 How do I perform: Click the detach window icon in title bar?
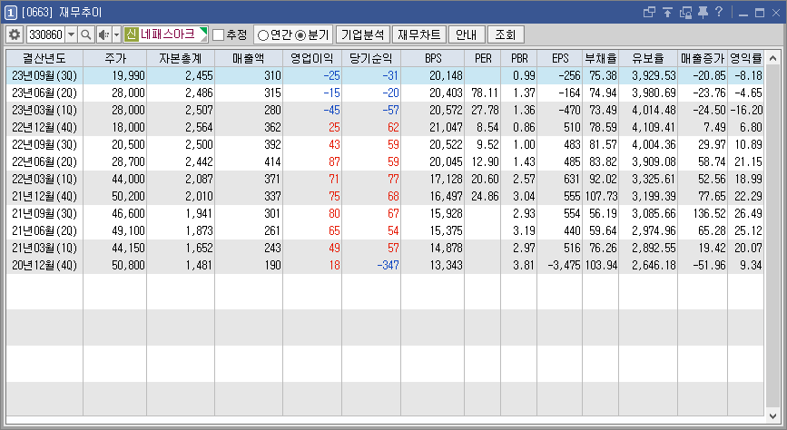click(649, 12)
